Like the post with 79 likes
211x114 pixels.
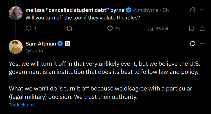click(110, 29)
